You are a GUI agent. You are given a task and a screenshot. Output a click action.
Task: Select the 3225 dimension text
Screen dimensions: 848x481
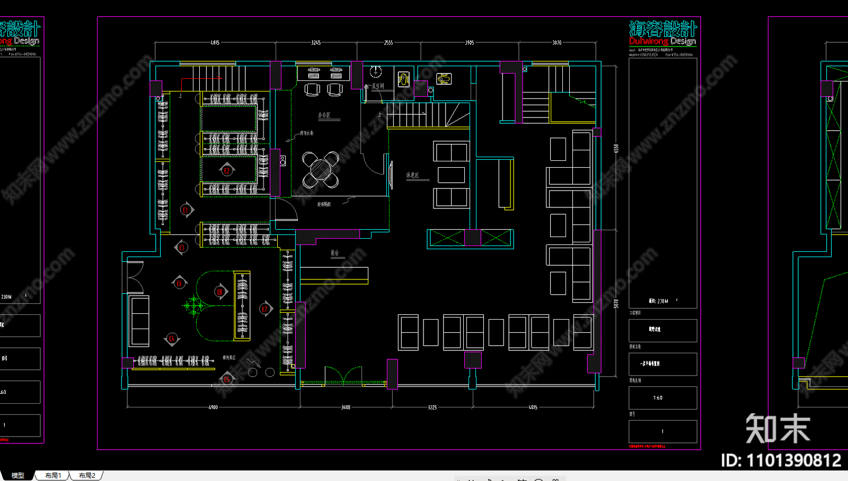click(x=432, y=407)
